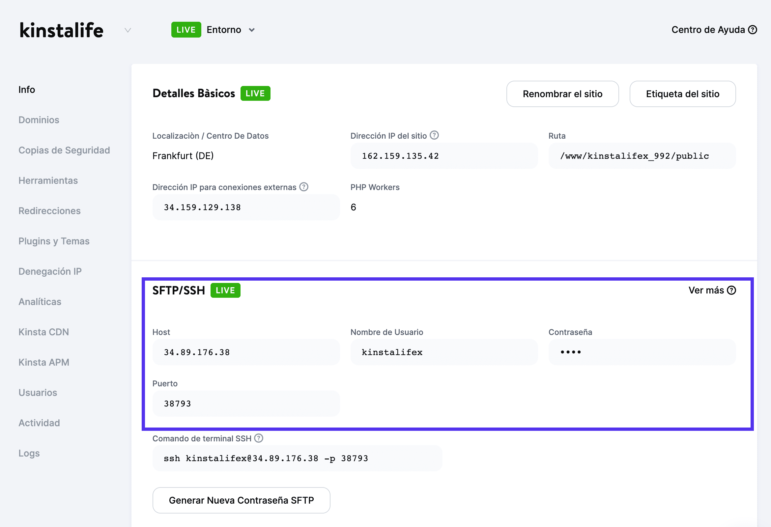
Task: Open Copias de Seguridad in the sidebar
Action: 64,150
